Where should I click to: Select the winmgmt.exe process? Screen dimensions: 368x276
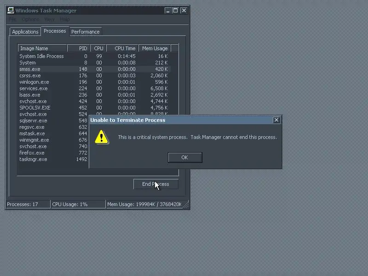tap(53, 140)
